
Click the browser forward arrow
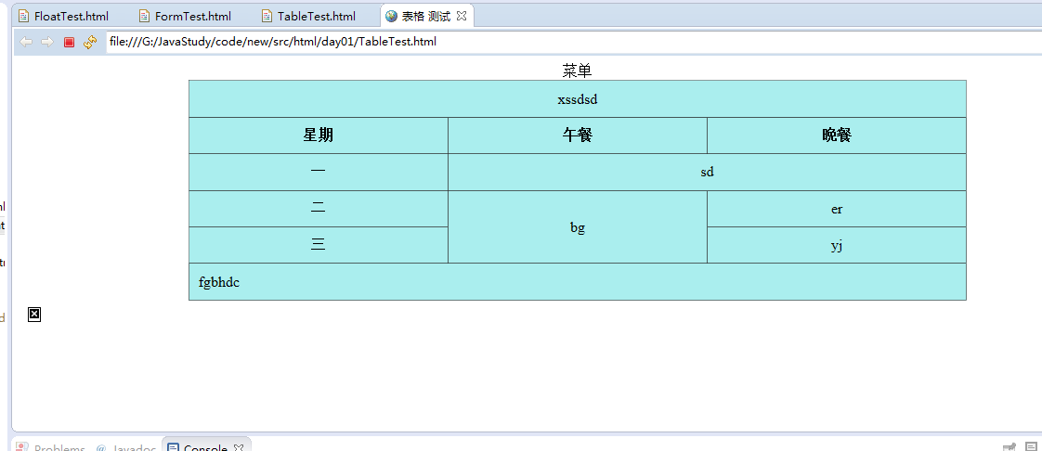tap(46, 42)
